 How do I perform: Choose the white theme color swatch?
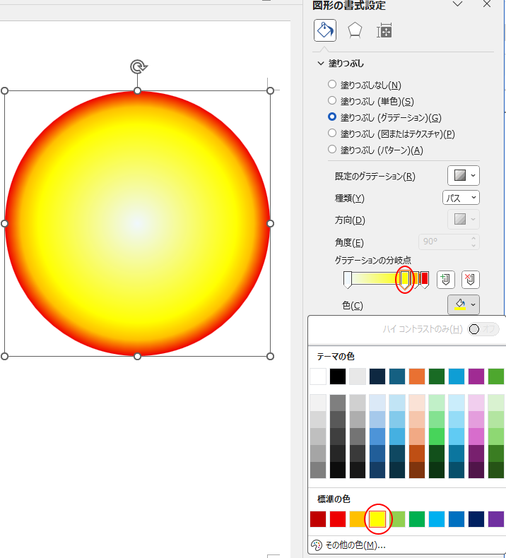[x=318, y=376]
